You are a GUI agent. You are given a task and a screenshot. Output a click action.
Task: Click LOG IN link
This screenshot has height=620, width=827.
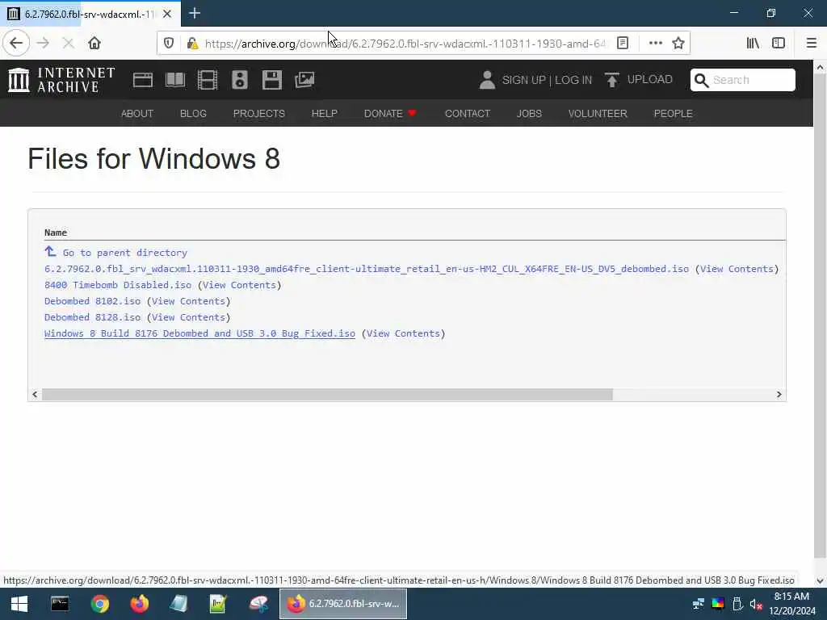click(573, 80)
